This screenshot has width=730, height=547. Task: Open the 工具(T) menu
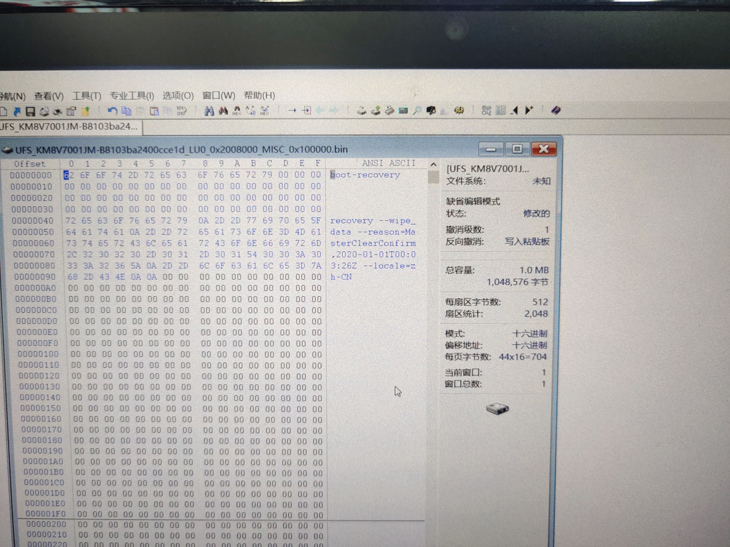(x=87, y=96)
